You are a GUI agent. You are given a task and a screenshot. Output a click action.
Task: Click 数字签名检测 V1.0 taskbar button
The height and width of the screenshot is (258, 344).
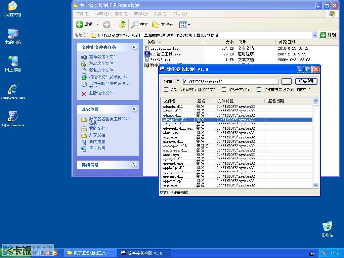pos(144,253)
